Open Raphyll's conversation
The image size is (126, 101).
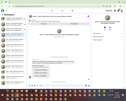click(x=13, y=78)
